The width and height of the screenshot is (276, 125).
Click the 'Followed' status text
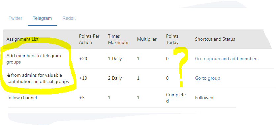204,98
